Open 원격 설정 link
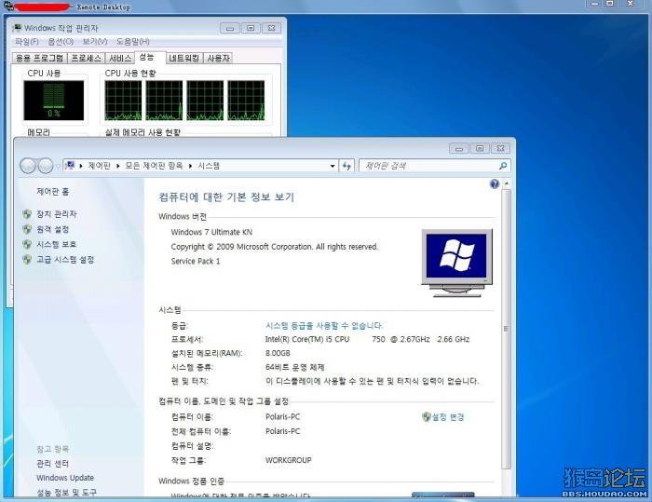The height and width of the screenshot is (502, 652). tap(53, 229)
